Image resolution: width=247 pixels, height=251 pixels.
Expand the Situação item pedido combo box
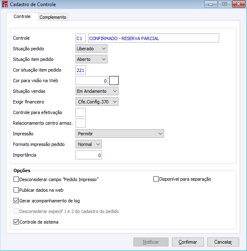tap(91, 59)
